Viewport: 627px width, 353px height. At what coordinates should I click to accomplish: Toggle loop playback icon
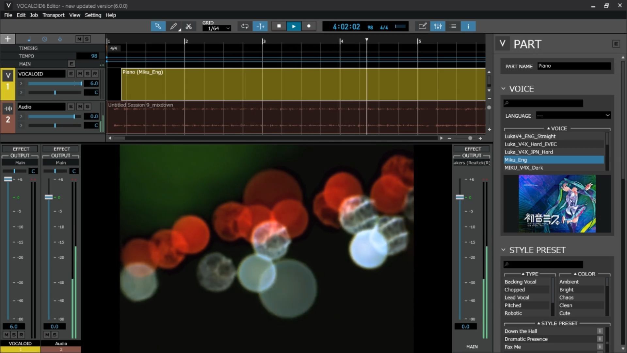[x=245, y=26]
